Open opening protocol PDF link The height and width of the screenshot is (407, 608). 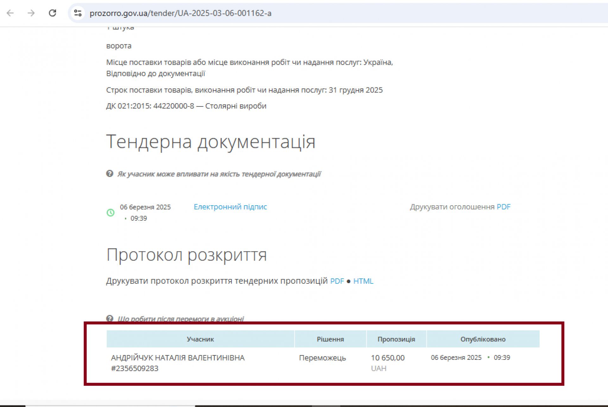pos(337,281)
